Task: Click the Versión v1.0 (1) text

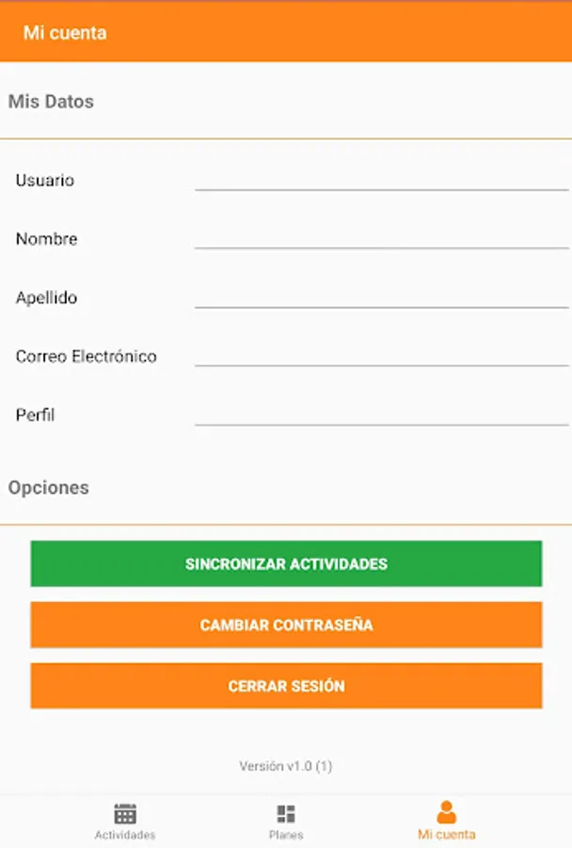Action: (x=286, y=766)
